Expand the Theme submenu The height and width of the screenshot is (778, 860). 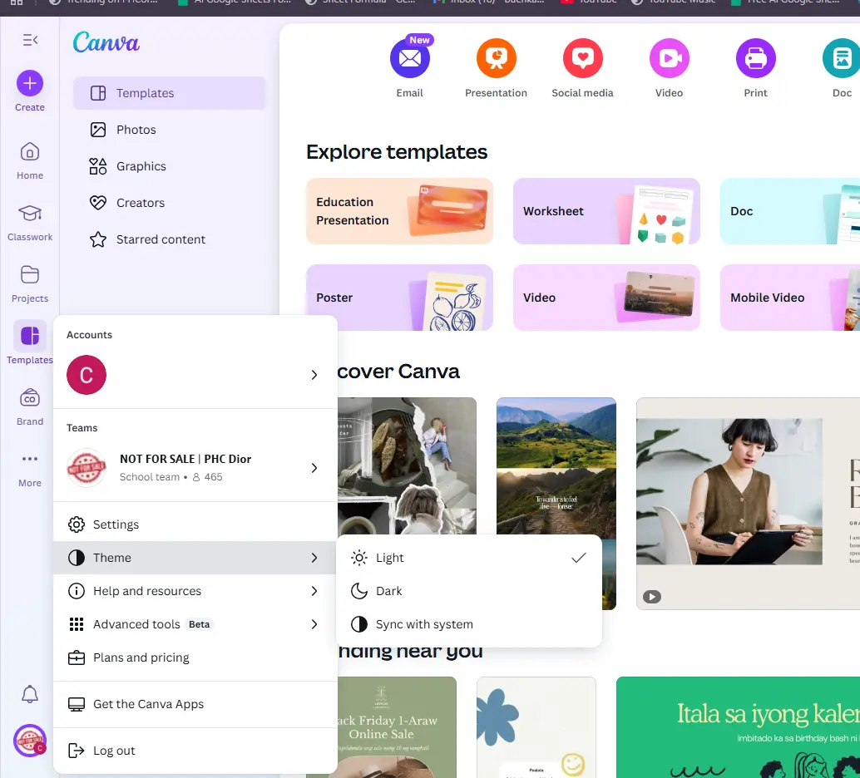tap(195, 558)
